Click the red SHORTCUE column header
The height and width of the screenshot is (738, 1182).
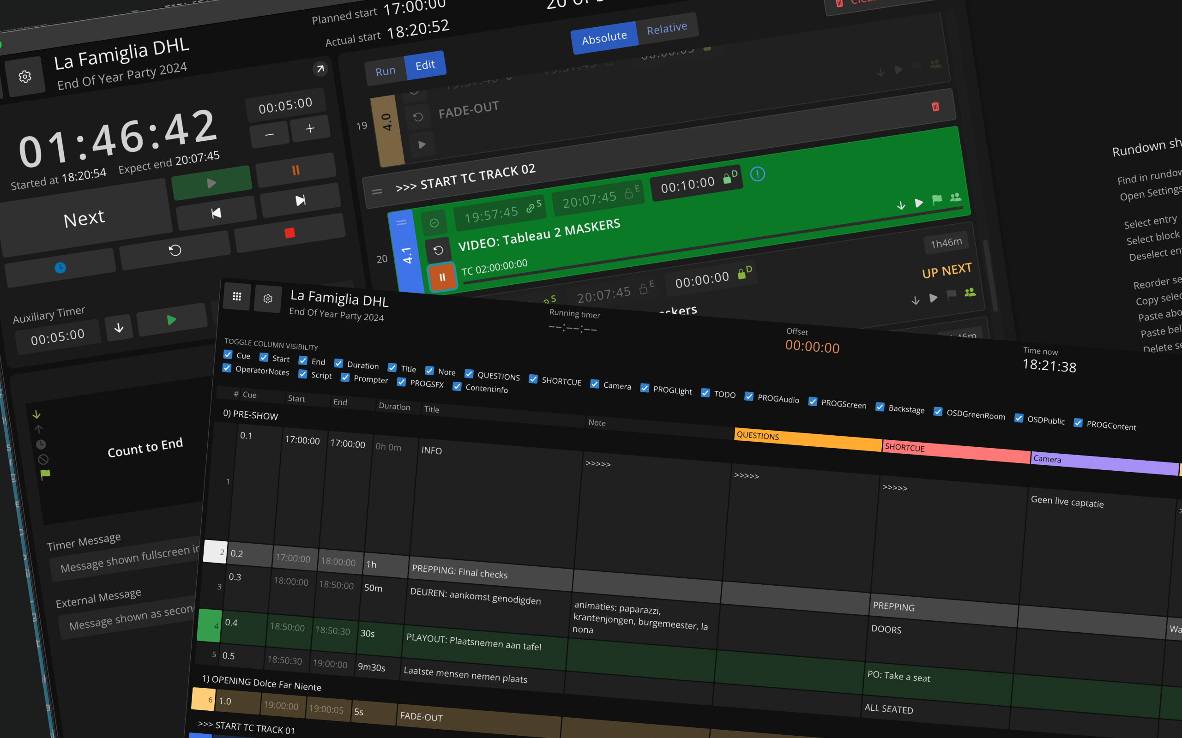[956, 451]
